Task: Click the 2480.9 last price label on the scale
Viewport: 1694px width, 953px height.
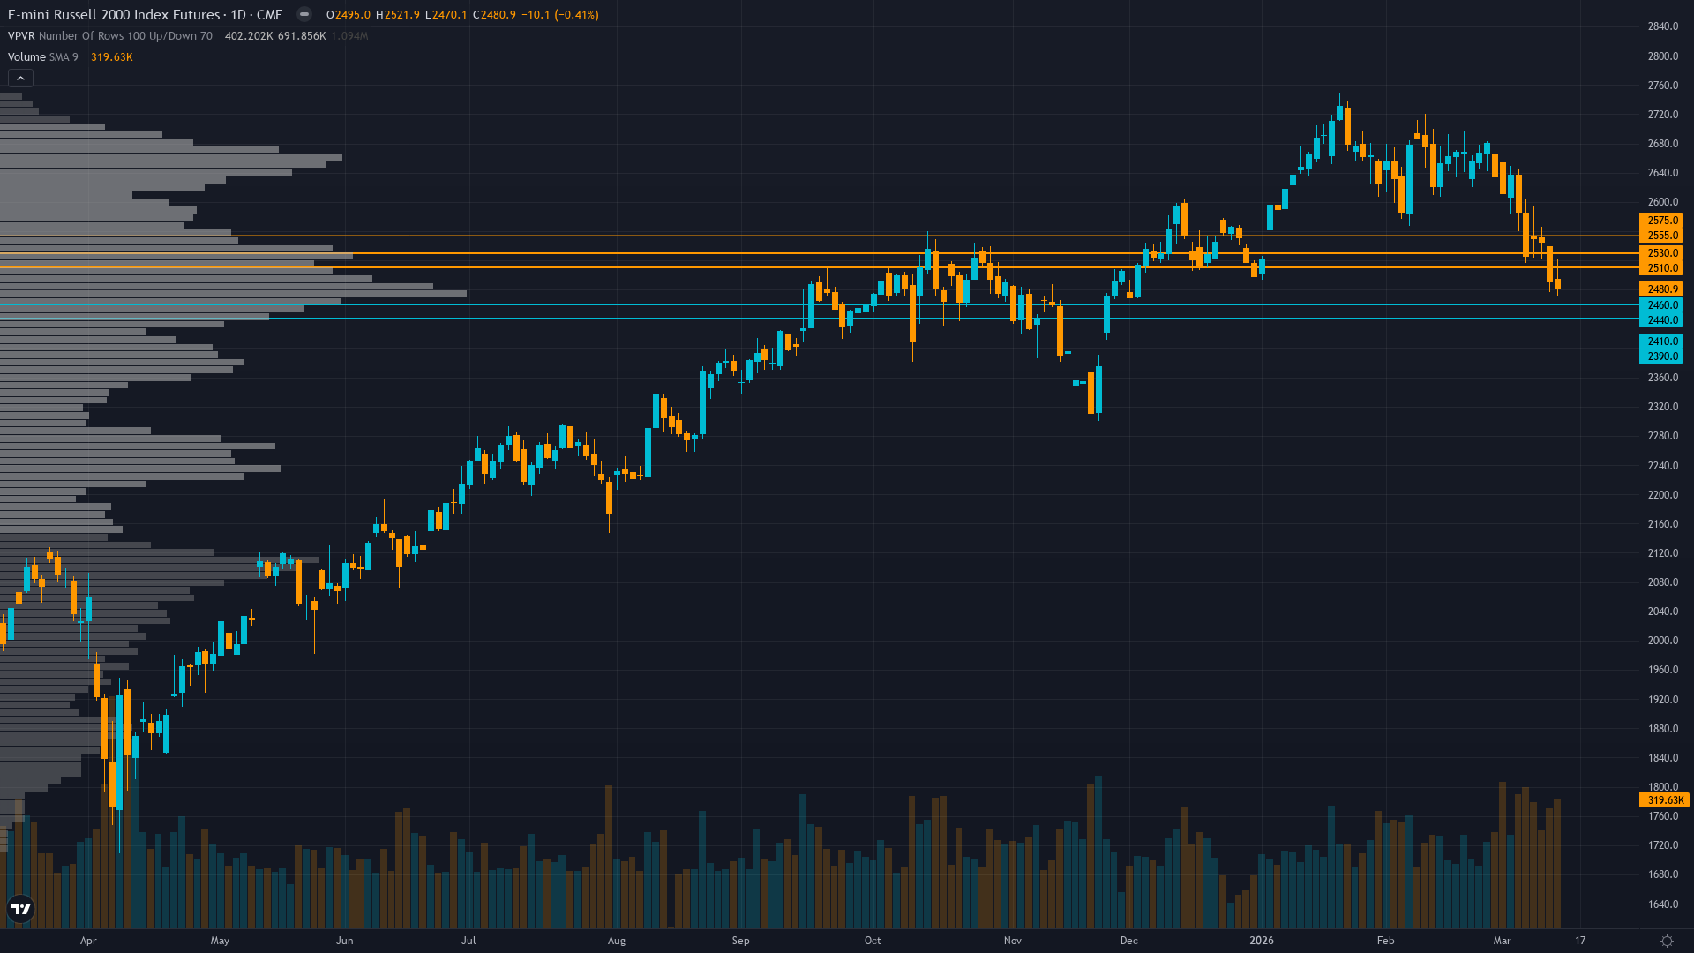Action: (x=1660, y=289)
